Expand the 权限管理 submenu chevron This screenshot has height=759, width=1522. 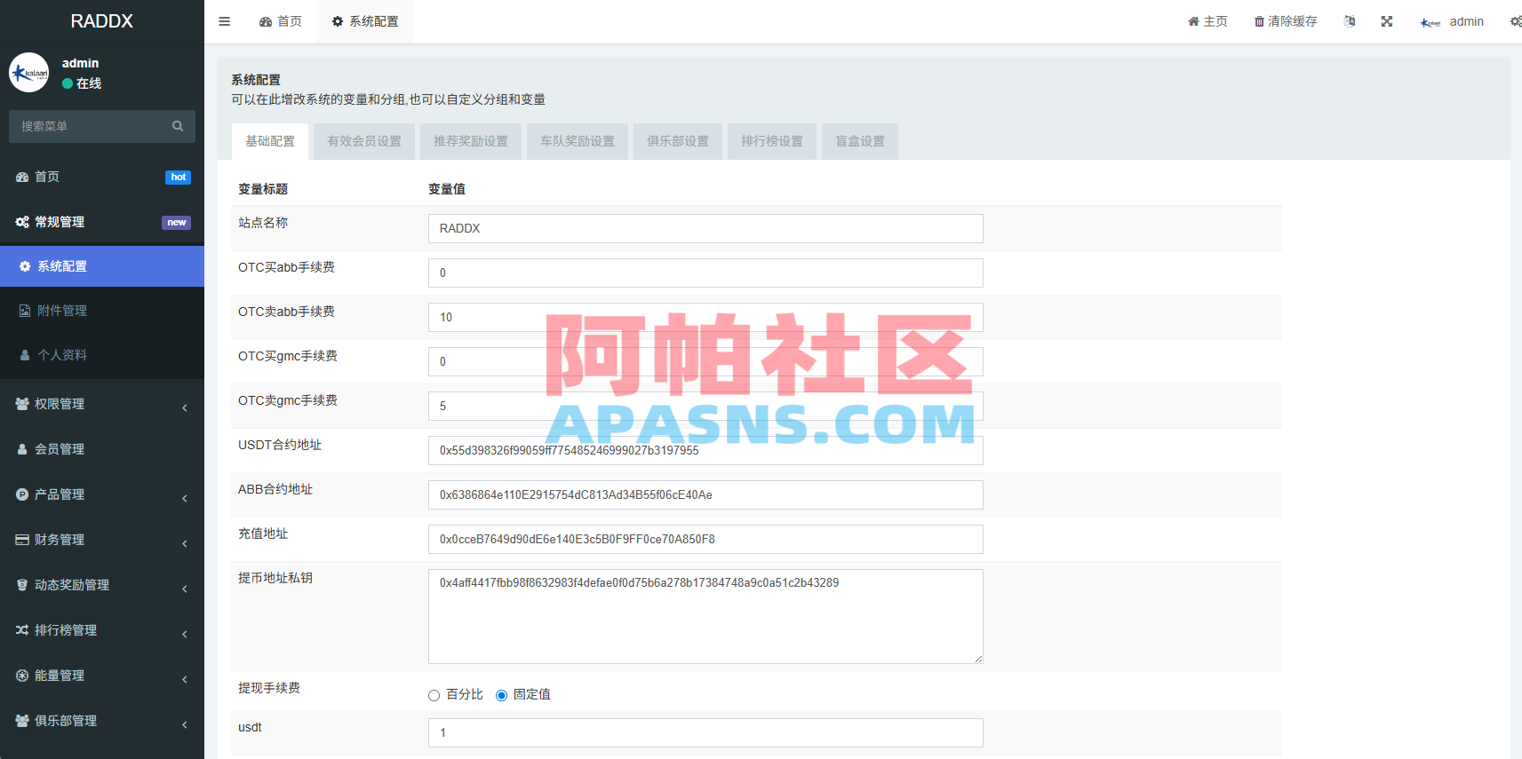pyautogui.click(x=185, y=408)
